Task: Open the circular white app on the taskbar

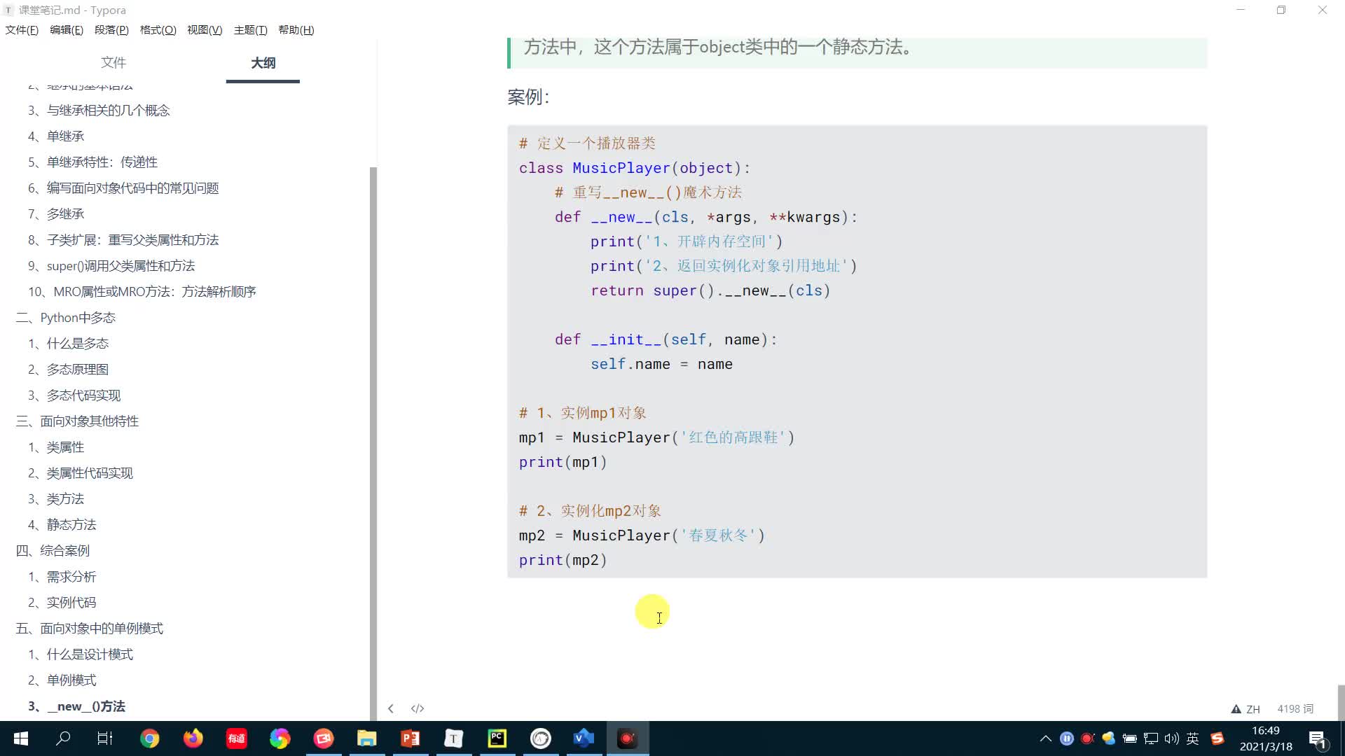Action: tap(541, 738)
